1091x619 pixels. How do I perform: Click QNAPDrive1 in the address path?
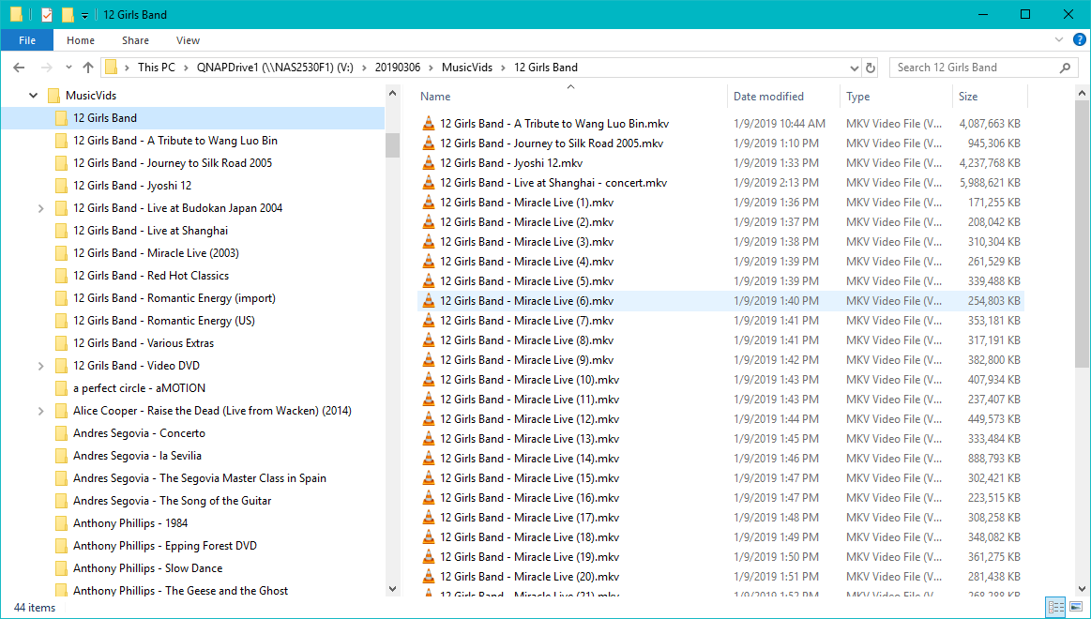(x=275, y=68)
